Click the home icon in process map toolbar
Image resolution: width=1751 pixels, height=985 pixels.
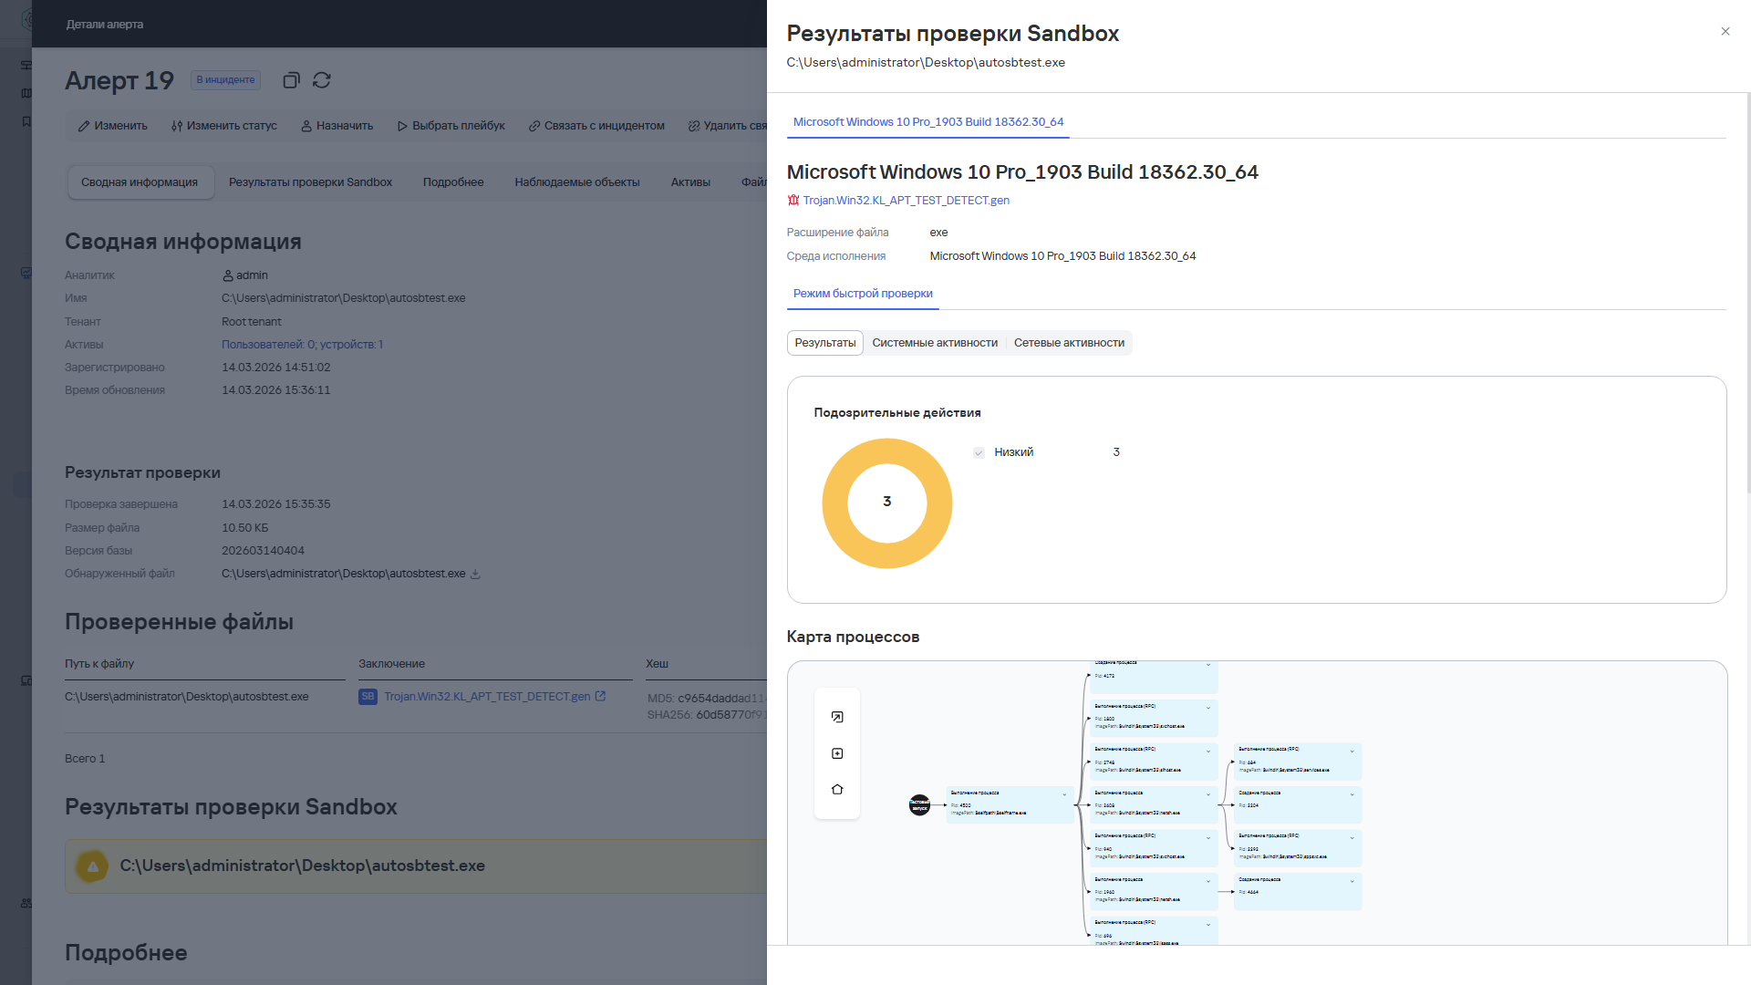837,790
